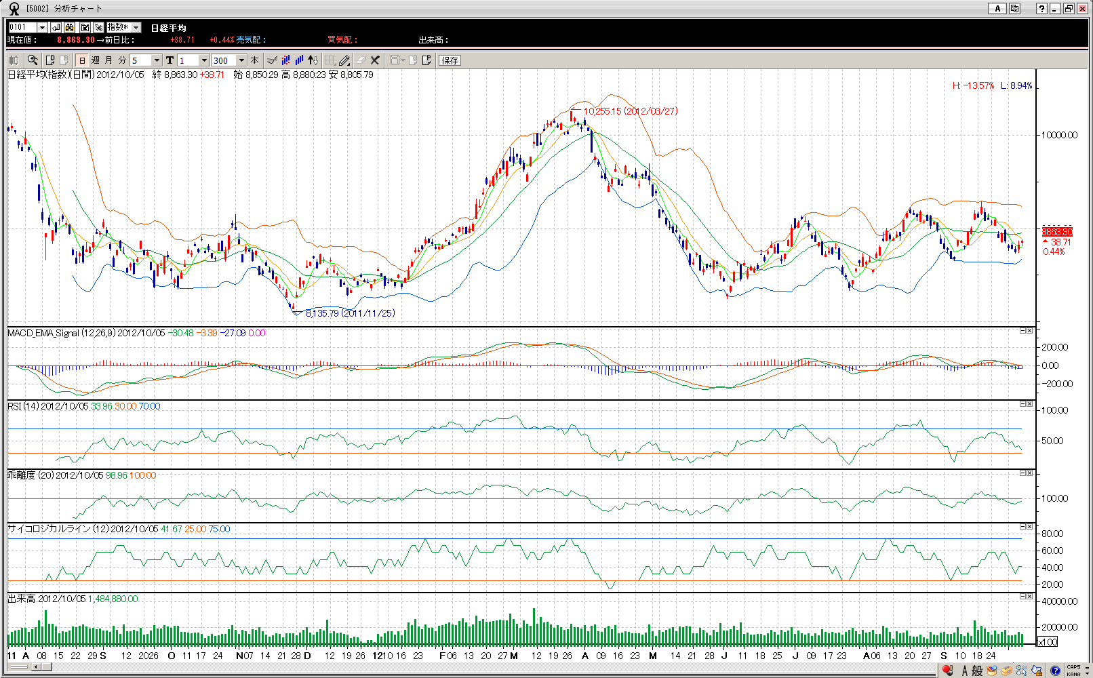Click the X delete-drawings icon
The width and height of the screenshot is (1093, 678).
[x=375, y=60]
